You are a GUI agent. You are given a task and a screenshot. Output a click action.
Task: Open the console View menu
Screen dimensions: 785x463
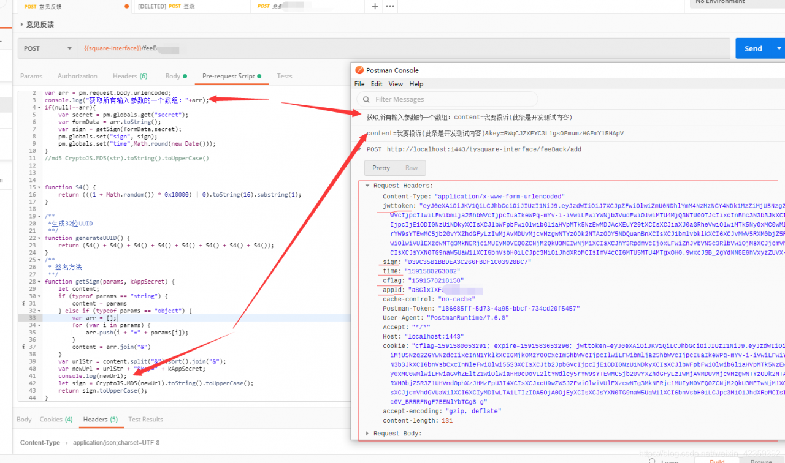[x=396, y=84]
